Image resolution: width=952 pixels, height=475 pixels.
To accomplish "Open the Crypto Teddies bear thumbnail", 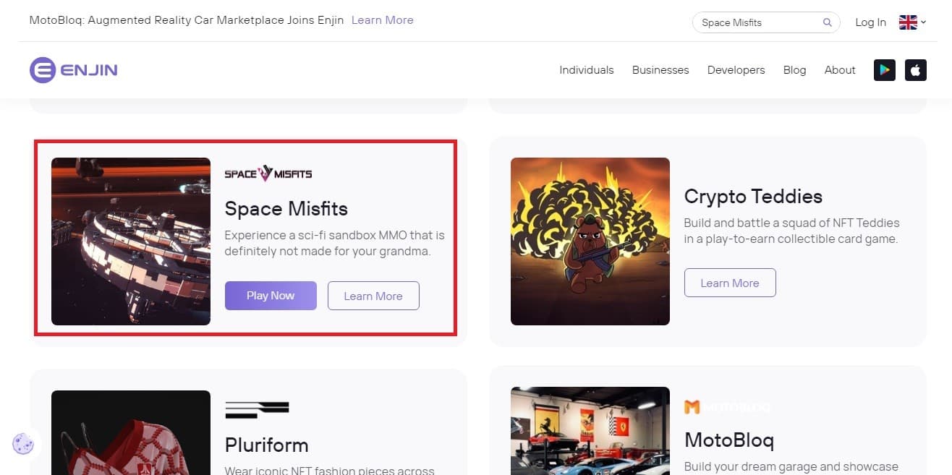I will pyautogui.click(x=590, y=241).
